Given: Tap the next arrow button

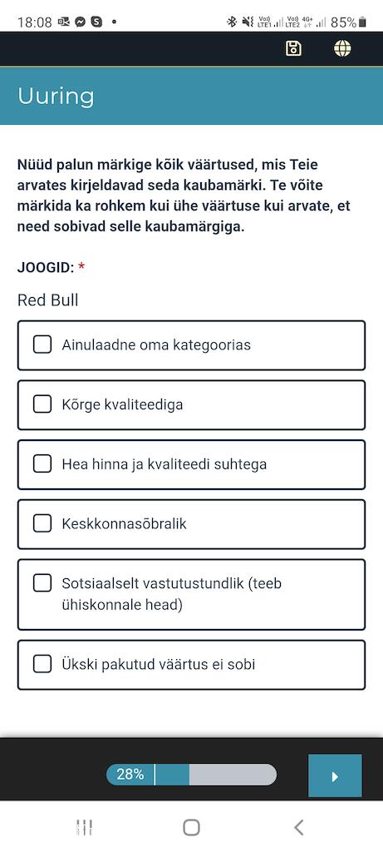Looking at the screenshot, I should point(335,775).
